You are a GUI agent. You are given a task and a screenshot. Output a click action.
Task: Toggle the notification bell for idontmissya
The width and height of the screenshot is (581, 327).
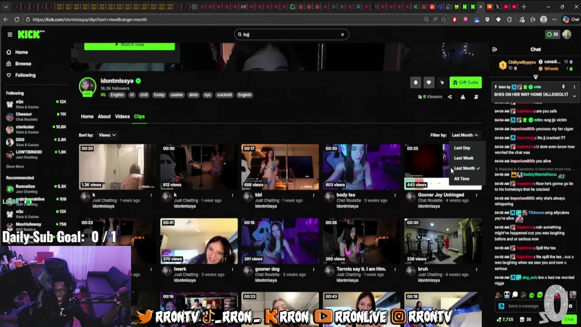[415, 82]
